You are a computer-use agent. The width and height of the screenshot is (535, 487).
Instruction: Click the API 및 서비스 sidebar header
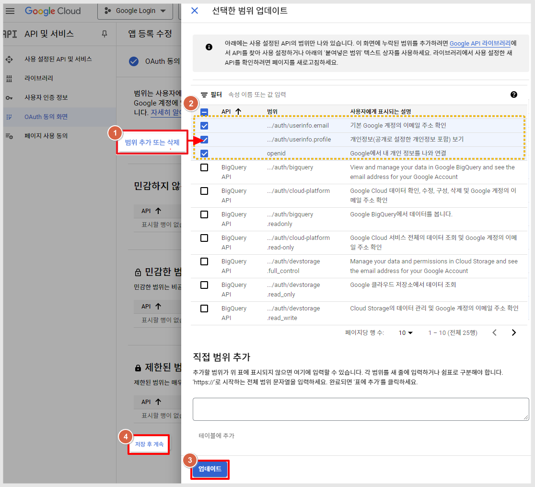point(49,34)
